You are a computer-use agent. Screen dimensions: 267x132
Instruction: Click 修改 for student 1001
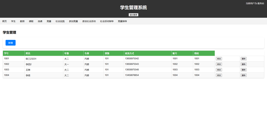pyautogui.click(x=219, y=59)
